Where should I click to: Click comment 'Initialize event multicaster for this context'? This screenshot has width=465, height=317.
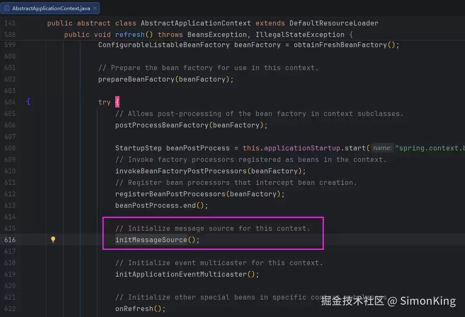pos(219,263)
